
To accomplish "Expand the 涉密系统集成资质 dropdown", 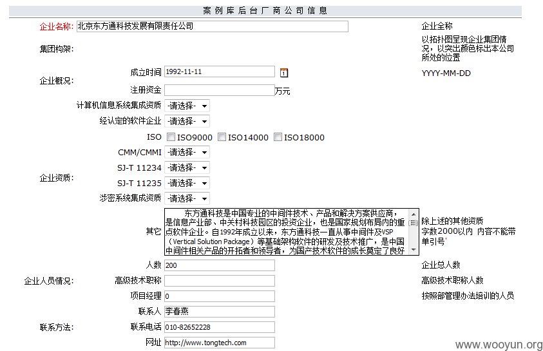I will coord(187,199).
